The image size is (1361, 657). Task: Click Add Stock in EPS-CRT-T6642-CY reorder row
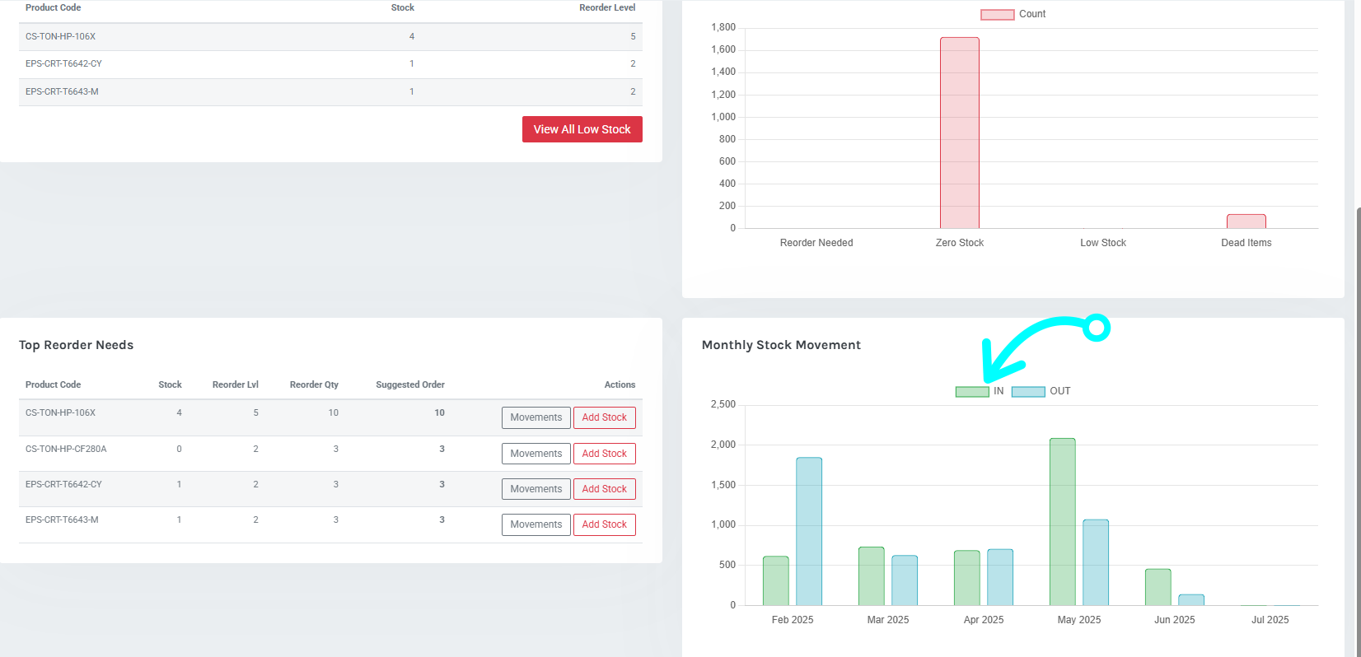pos(604,489)
